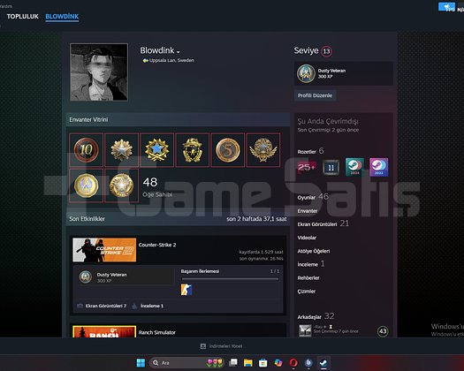Image resolution: width=464 pixels, height=371 pixels.
Task: Switch to TOPLULUK menu
Action: pyautogui.click(x=22, y=17)
